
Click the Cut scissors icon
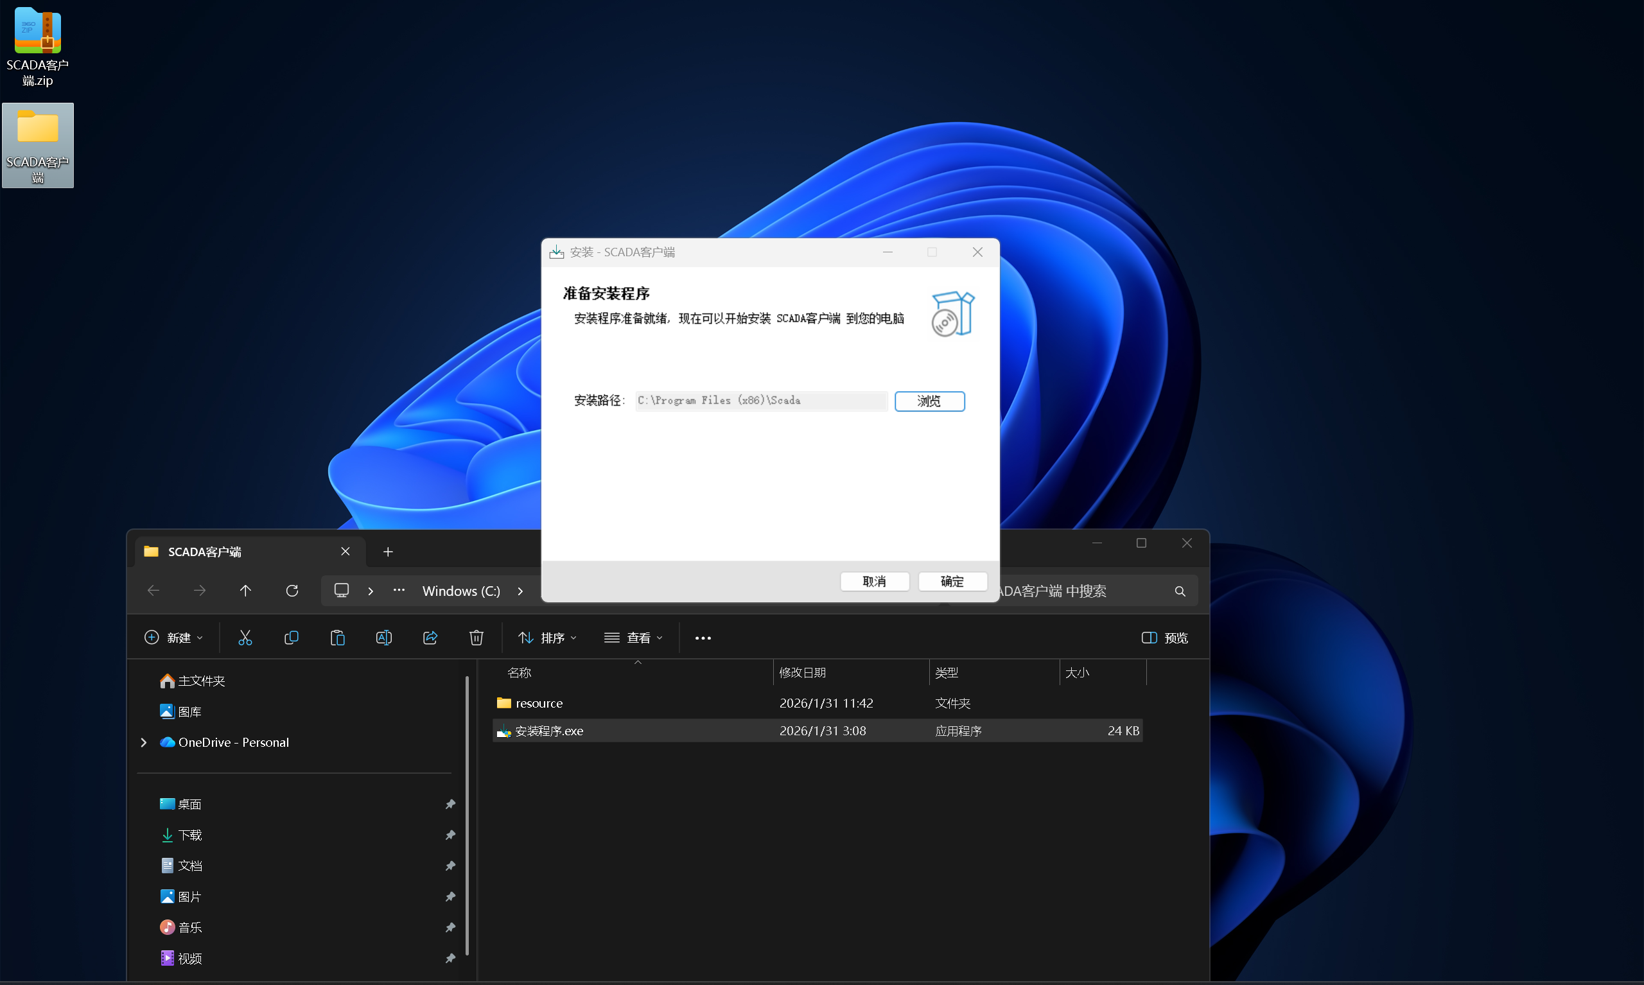click(x=245, y=638)
